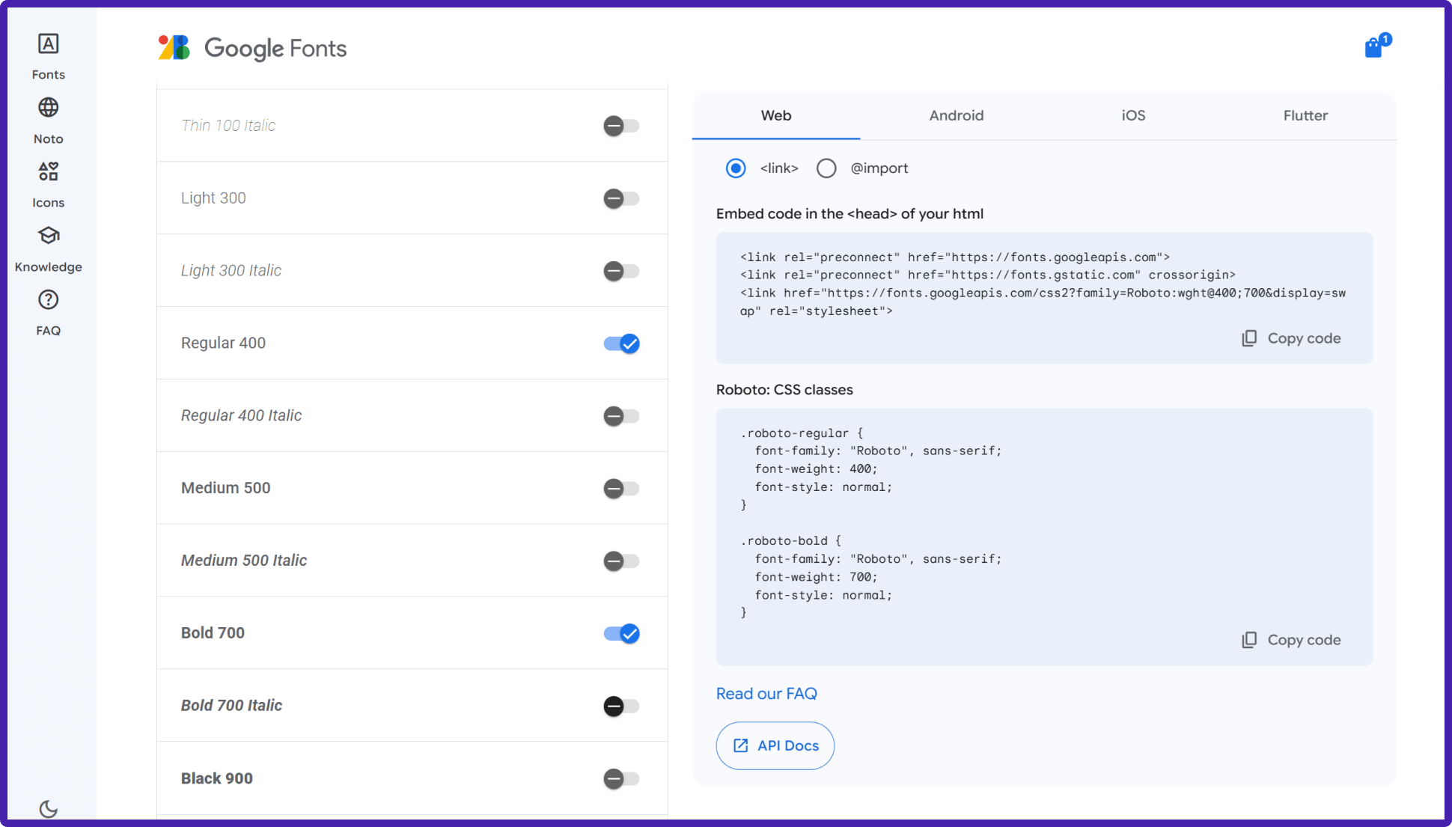Screen dimensions: 1452x827
Task: Click 'Embed code in the <head>' heading
Action: point(849,214)
